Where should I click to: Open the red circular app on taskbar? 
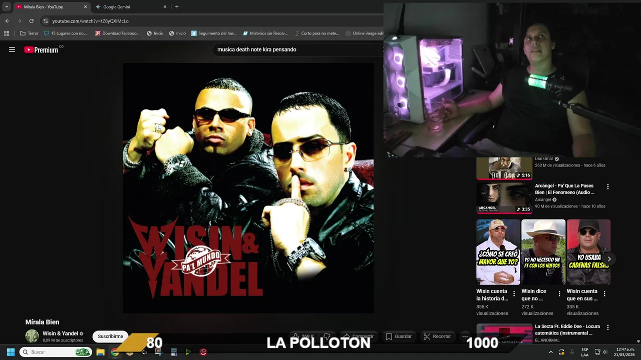coord(203,352)
